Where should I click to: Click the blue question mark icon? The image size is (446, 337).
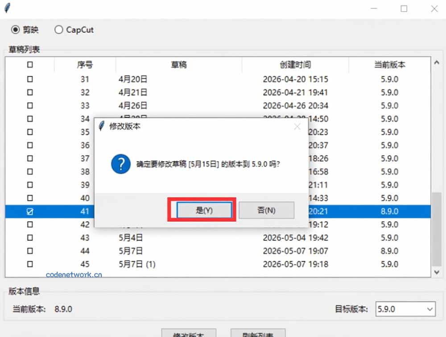[121, 164]
